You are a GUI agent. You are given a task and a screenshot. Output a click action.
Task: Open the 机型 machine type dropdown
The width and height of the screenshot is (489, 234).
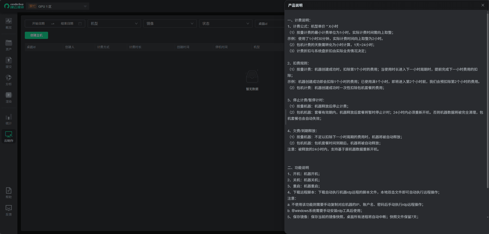pyautogui.click(x=114, y=24)
